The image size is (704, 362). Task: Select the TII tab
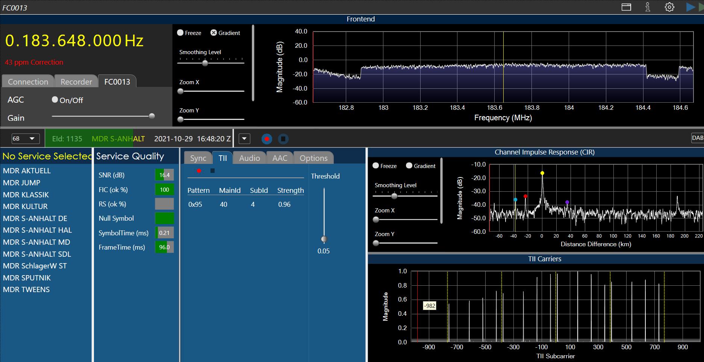coord(223,158)
